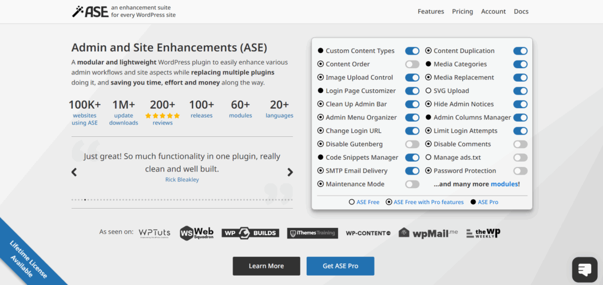The height and width of the screenshot is (285, 603).
Task: Show next testimonial with right arrow
Action: point(290,172)
